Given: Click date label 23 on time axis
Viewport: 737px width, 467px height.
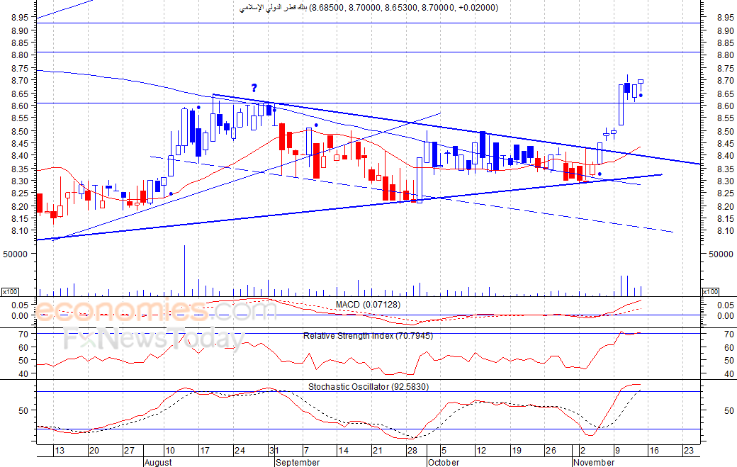Looking at the screenshot, I should coord(689,451).
